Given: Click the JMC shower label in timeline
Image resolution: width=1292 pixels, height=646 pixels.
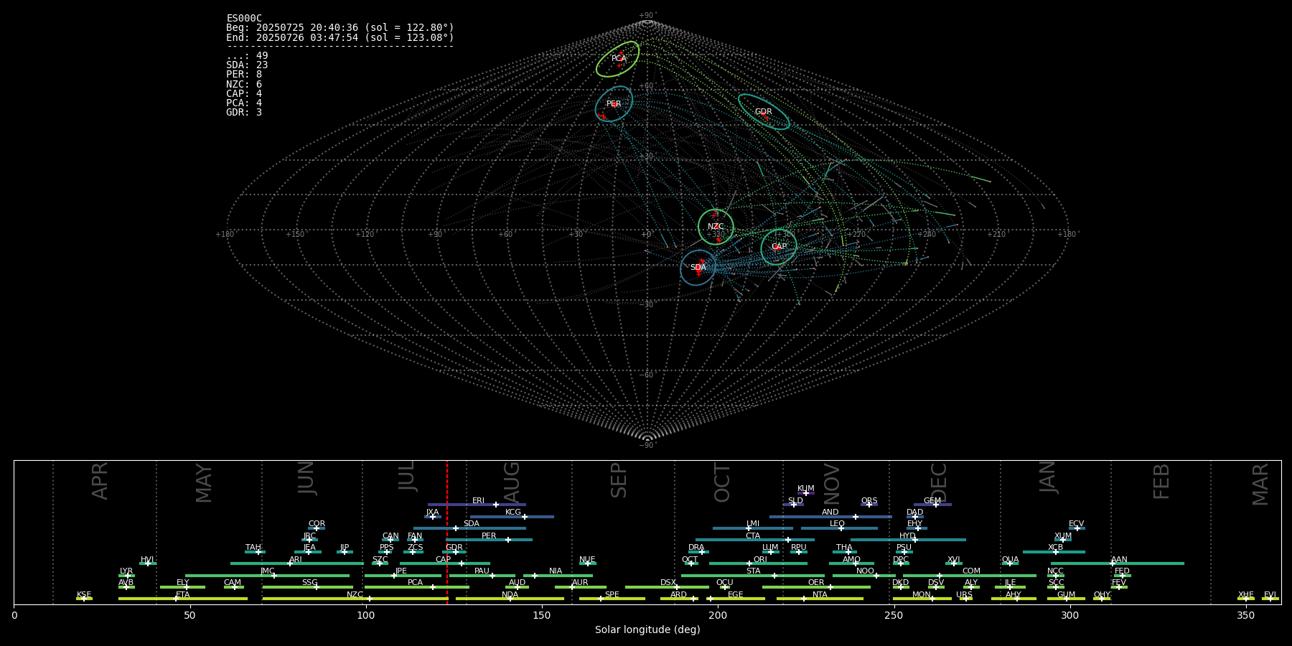Looking at the screenshot, I should pos(267,571).
